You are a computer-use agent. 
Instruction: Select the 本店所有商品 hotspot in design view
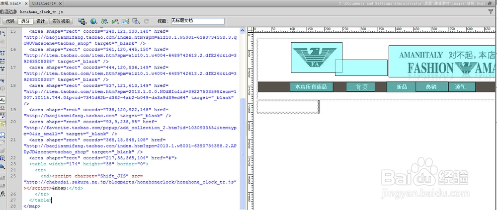pos(311,87)
